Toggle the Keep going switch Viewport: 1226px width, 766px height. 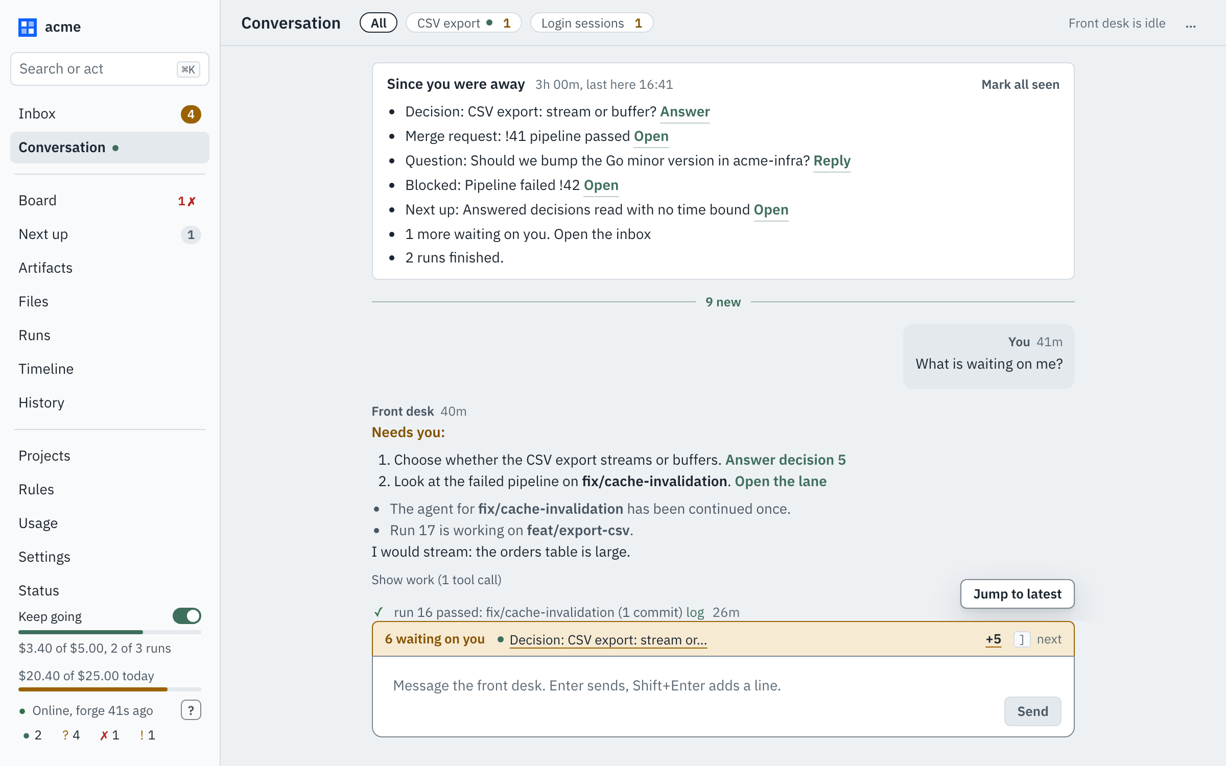coord(187,616)
